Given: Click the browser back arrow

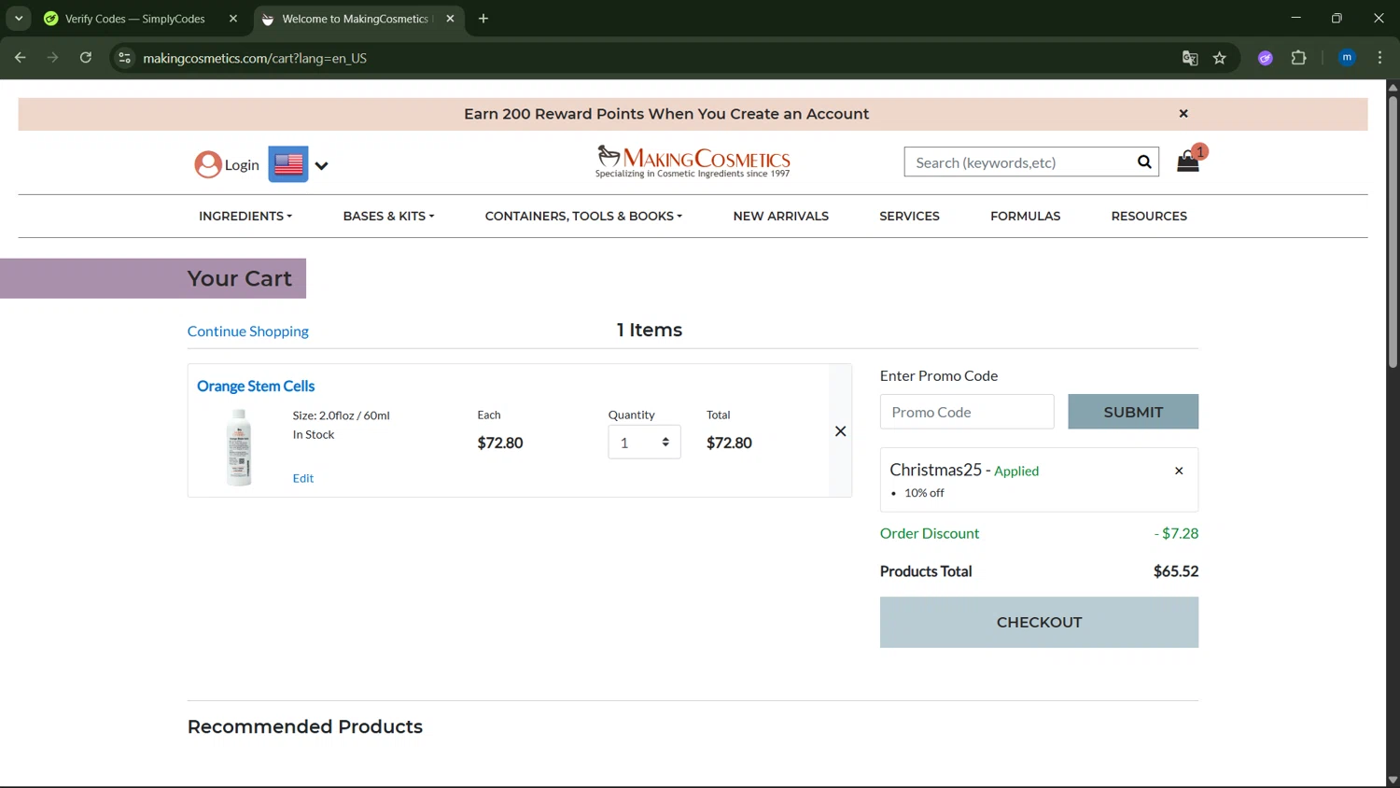Looking at the screenshot, I should pyautogui.click(x=21, y=58).
